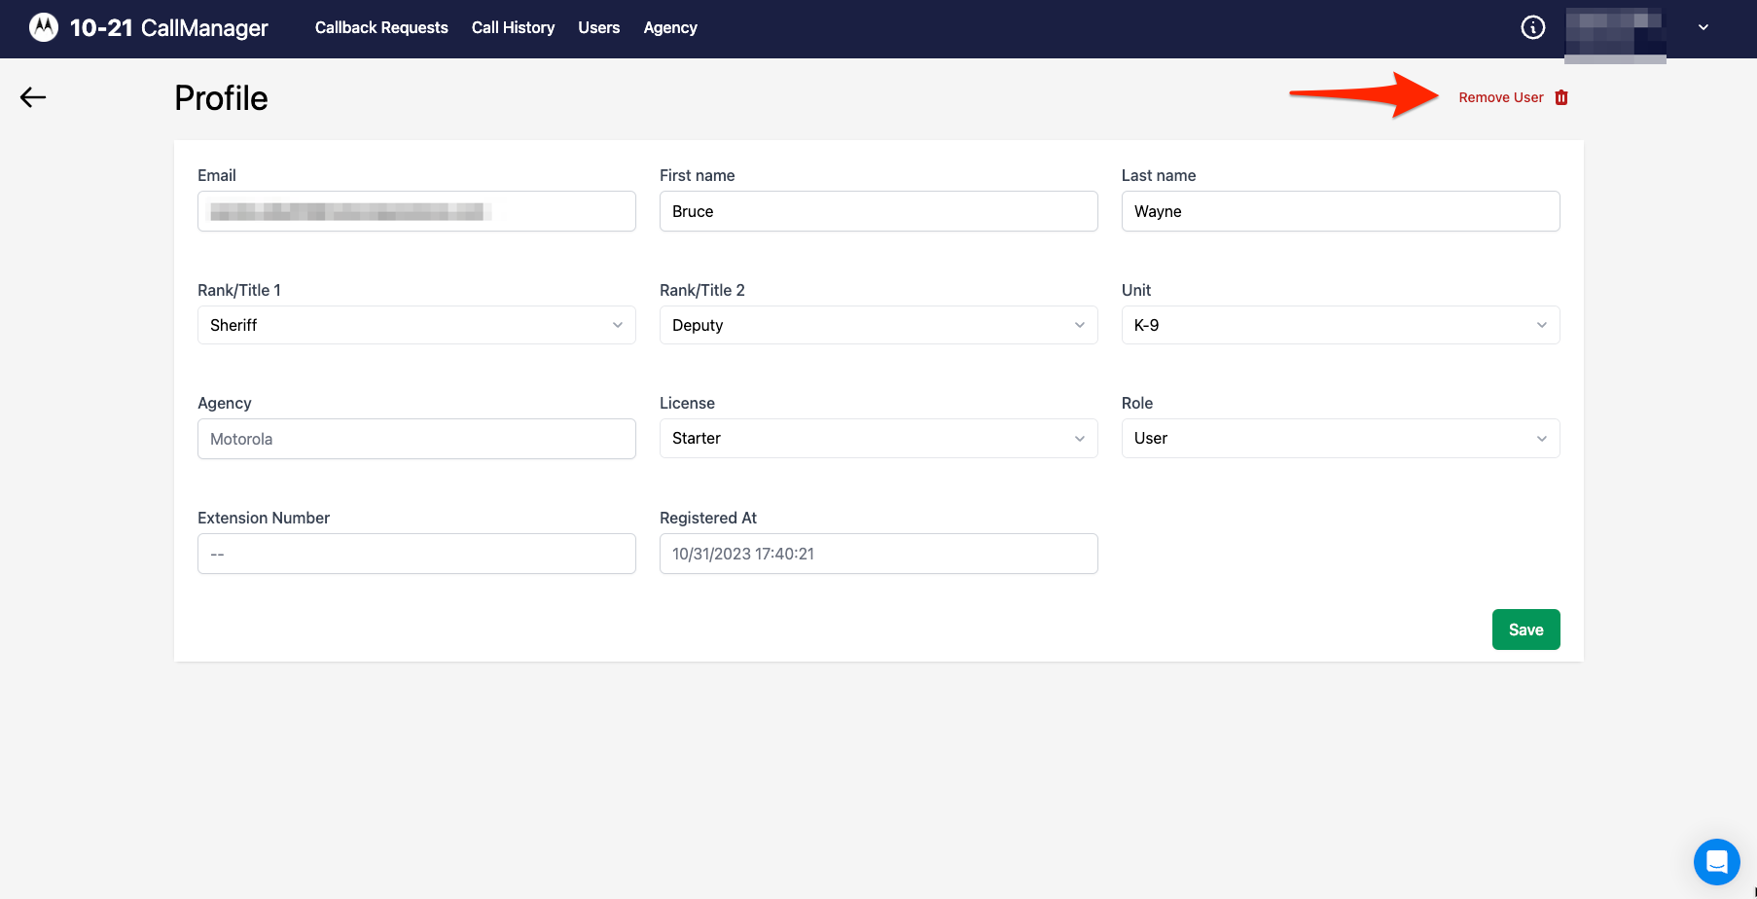Open the Rank/Title 2 Deputy dropdown
The width and height of the screenshot is (1757, 899).
click(878, 325)
